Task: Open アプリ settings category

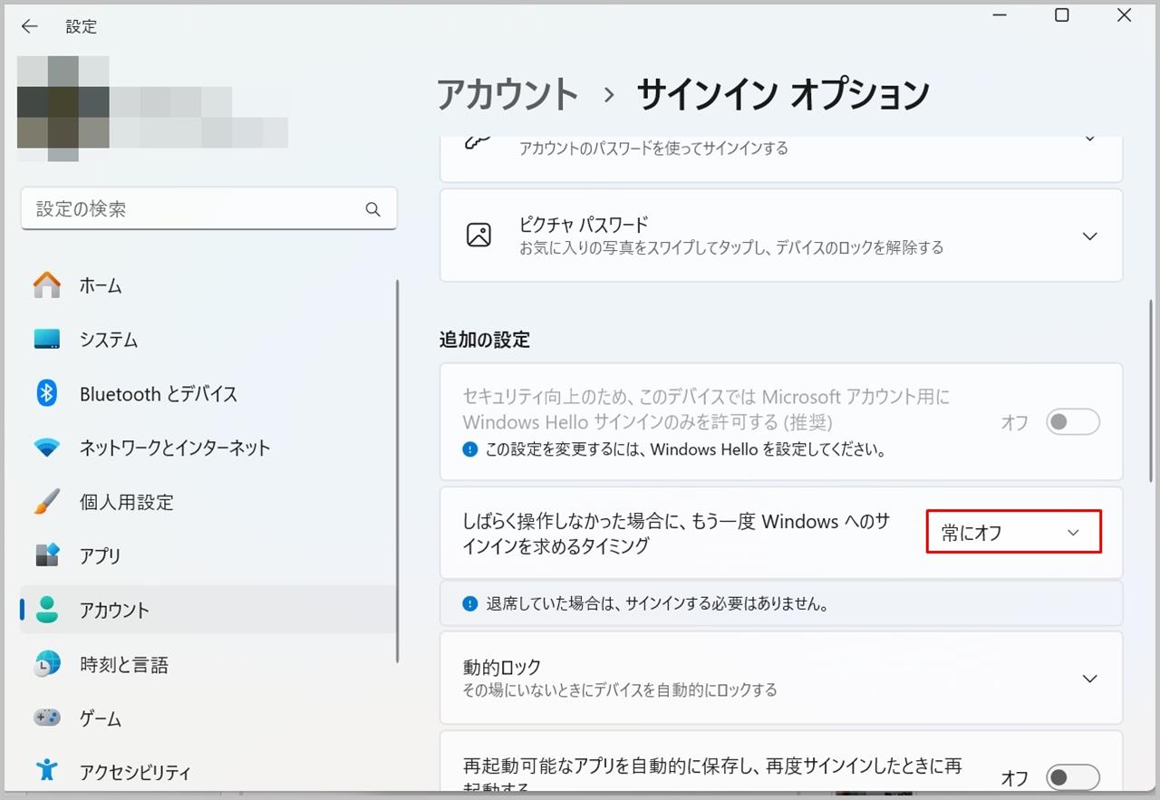Action: tap(208, 555)
